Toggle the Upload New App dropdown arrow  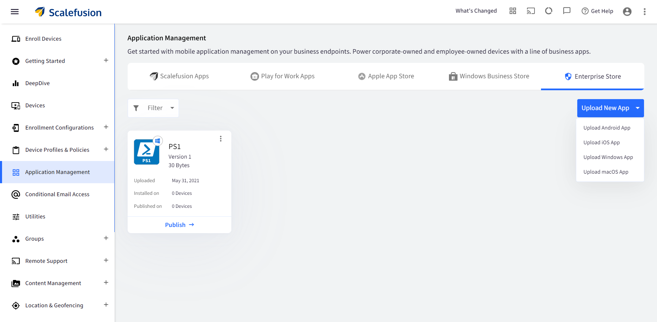tap(637, 108)
